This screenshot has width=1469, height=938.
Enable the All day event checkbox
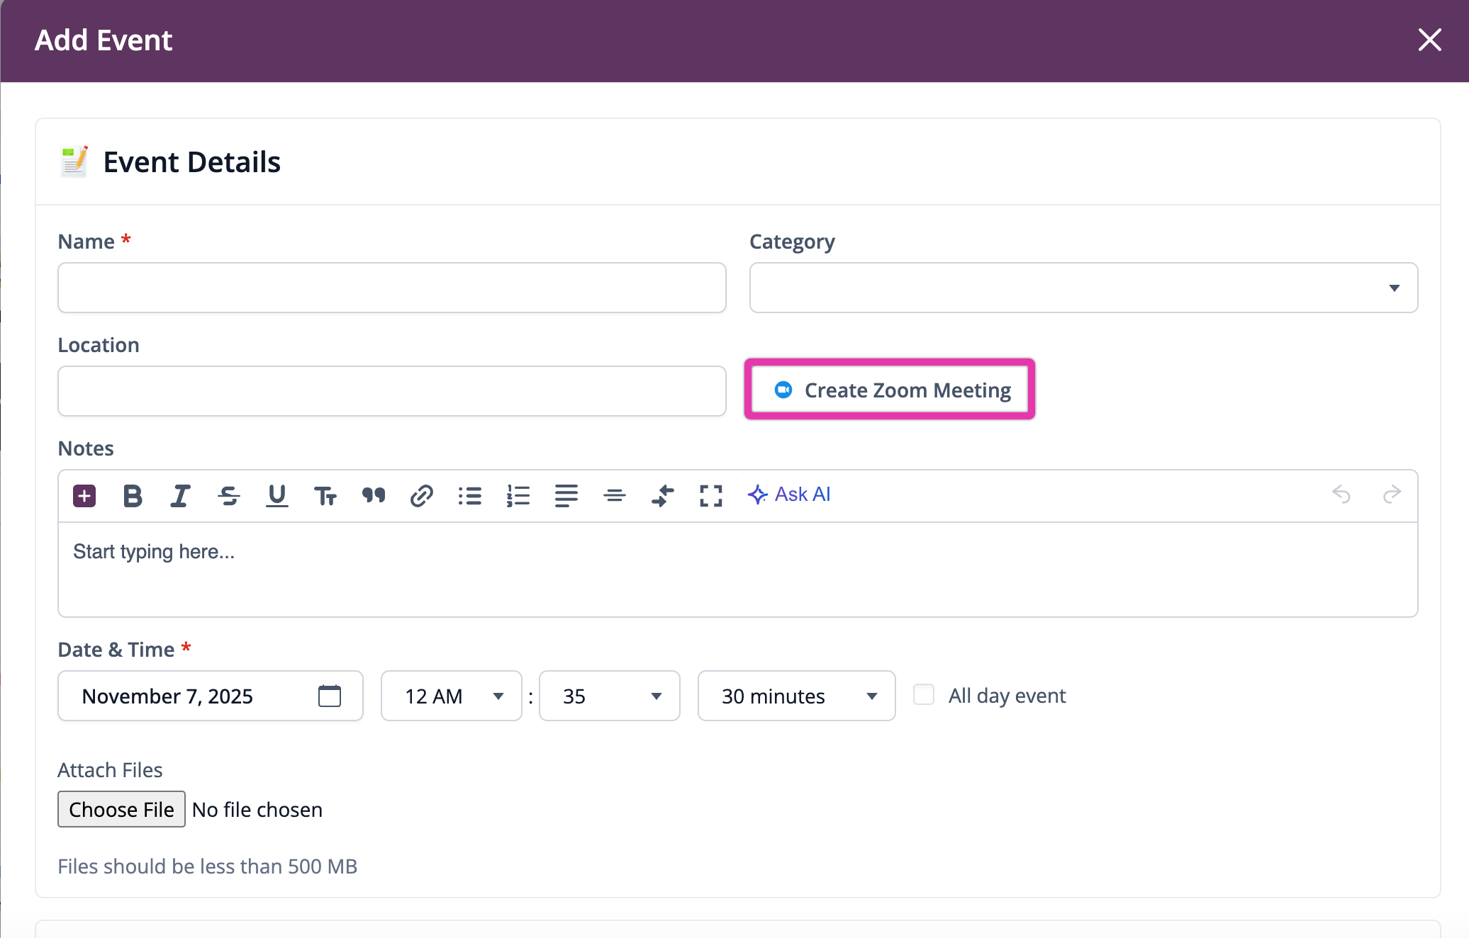tap(923, 694)
